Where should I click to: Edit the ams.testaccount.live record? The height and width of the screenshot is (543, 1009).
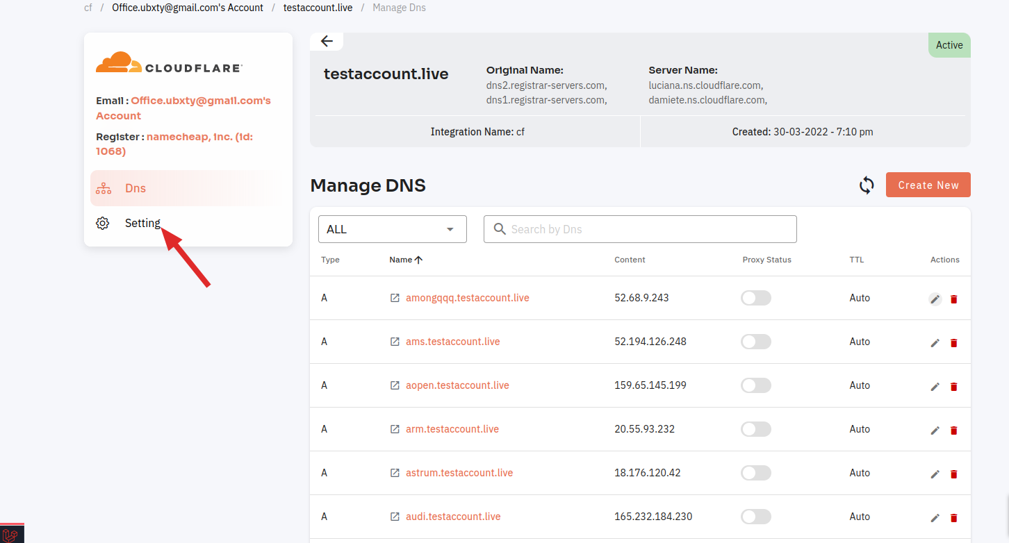pos(935,343)
